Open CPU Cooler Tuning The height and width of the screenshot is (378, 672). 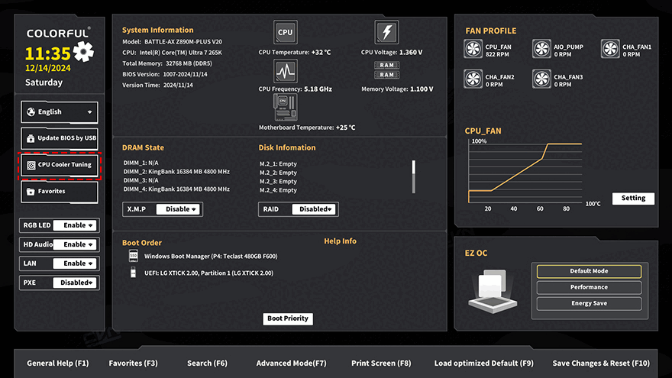59,165
